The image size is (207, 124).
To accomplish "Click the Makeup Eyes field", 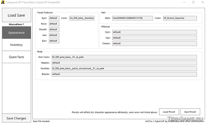I will [155, 32].
